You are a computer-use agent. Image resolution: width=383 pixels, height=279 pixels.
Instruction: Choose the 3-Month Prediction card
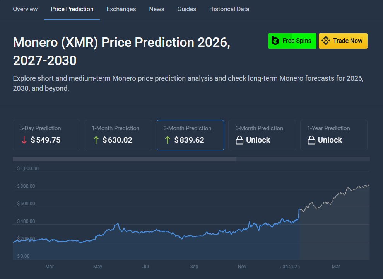(190, 135)
